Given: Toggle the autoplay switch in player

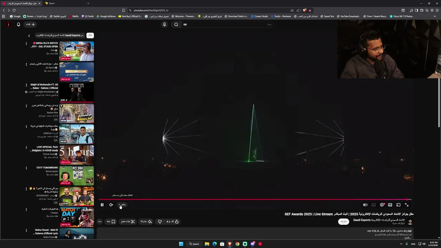Looking at the screenshot, I should pyautogui.click(x=365, y=205).
